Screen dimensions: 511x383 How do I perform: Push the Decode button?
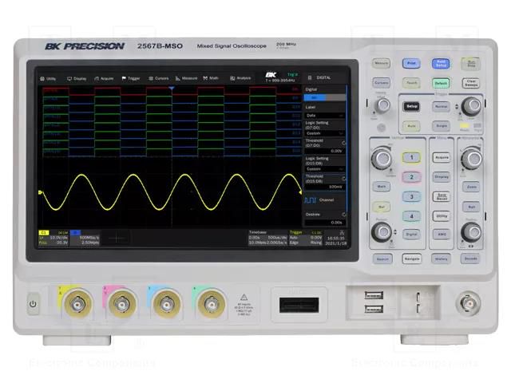pyautogui.click(x=470, y=259)
